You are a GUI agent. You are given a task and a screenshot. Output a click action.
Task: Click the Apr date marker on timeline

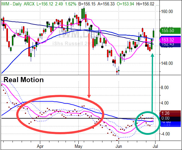tap(40, 146)
